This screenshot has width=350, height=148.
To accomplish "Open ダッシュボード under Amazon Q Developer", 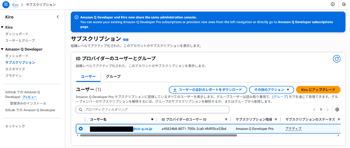I will pos(17,56).
